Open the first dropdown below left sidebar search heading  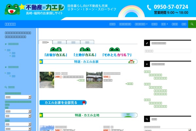tap(18, 97)
